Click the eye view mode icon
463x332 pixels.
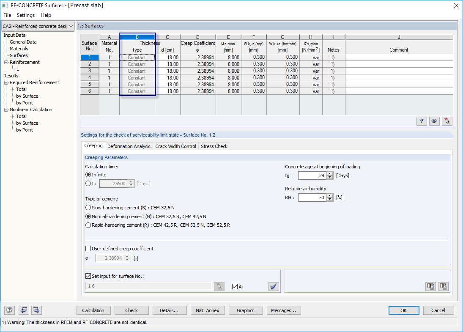pyautogui.click(x=434, y=121)
